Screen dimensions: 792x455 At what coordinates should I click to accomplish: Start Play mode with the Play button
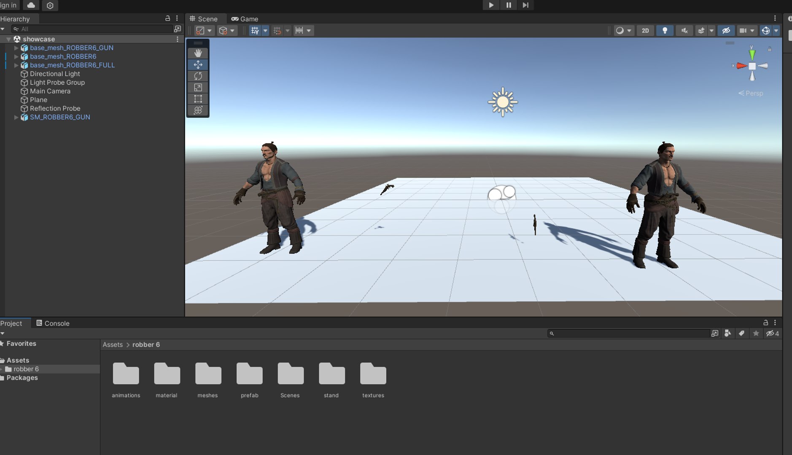[x=491, y=5]
